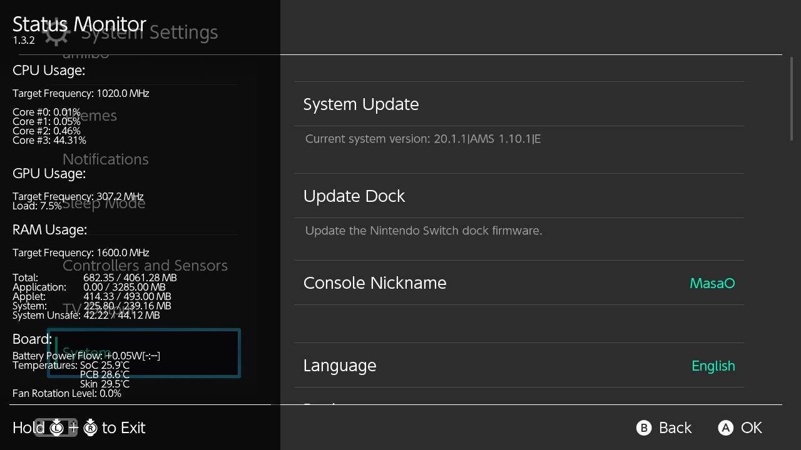Click the OK label in footer
This screenshot has height=450, width=801.
752,427
